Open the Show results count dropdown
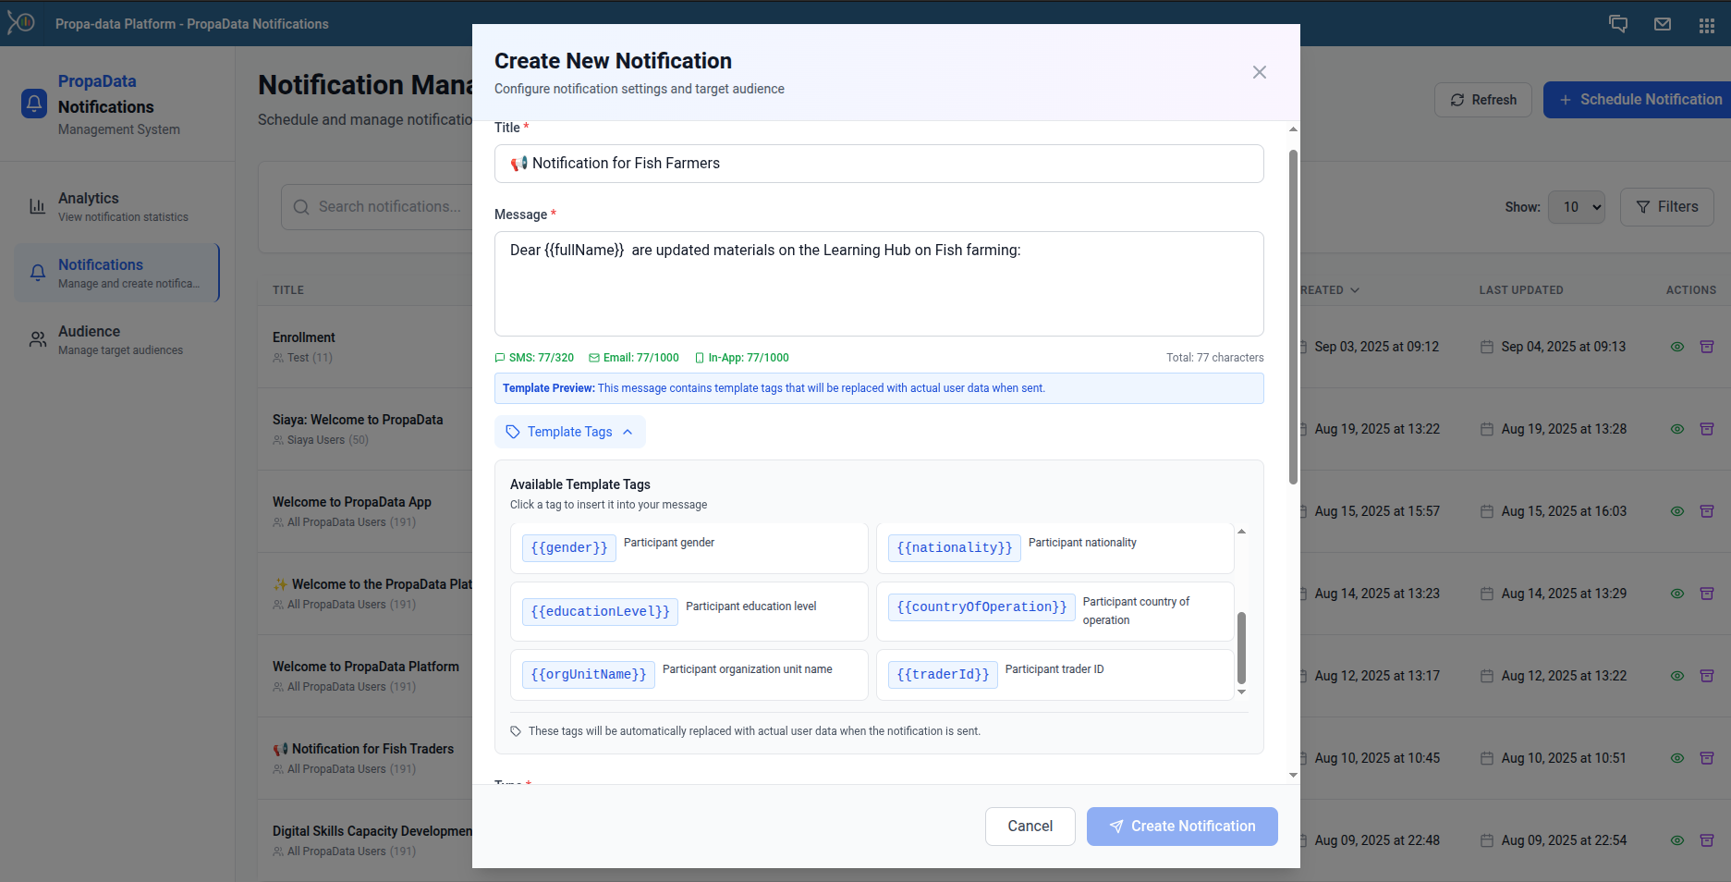Screen dimensions: 1731x882 point(1576,206)
